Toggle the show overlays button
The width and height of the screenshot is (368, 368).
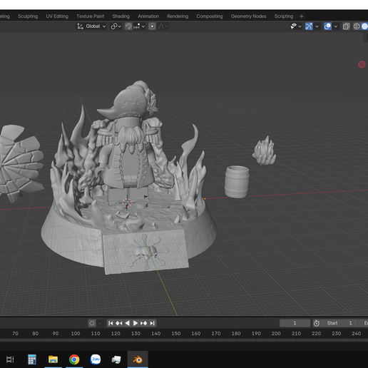[327, 26]
